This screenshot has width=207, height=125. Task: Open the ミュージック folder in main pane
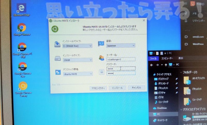click(193, 101)
